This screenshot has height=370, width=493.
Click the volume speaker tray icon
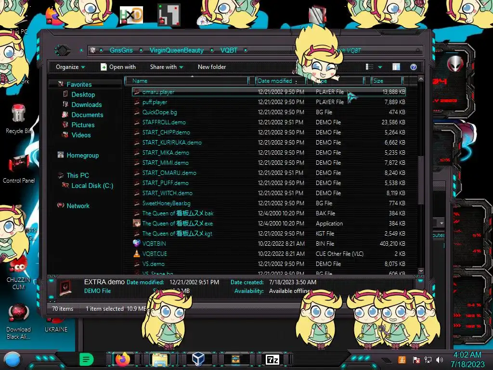coord(440,359)
